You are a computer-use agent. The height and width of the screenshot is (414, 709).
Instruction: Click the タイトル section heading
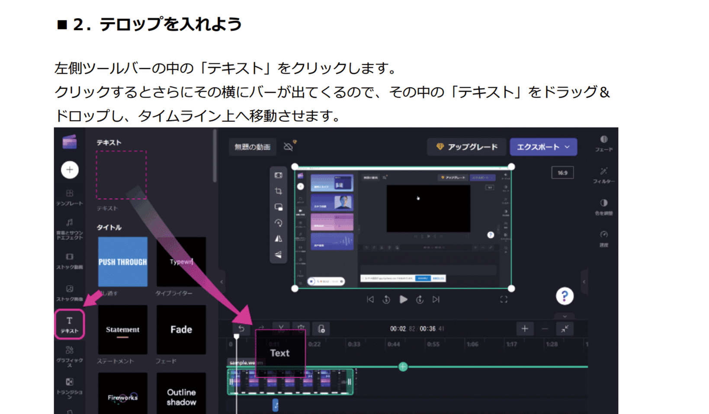tap(109, 227)
